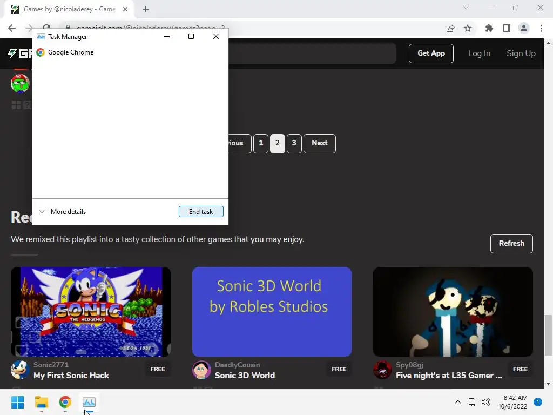
Task: Click scrollbar up arrow
Action: coord(548,43)
